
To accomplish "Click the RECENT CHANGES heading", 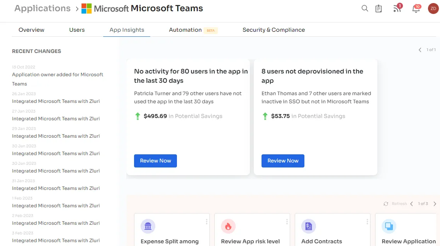I will 36,51.
